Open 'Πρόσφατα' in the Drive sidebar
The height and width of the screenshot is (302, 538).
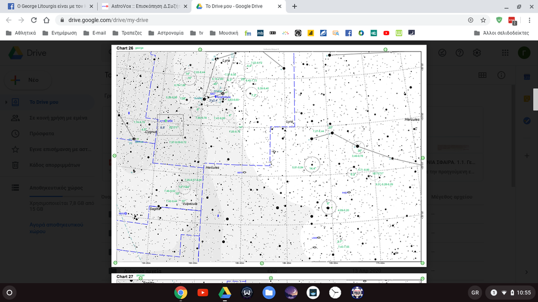41,133
